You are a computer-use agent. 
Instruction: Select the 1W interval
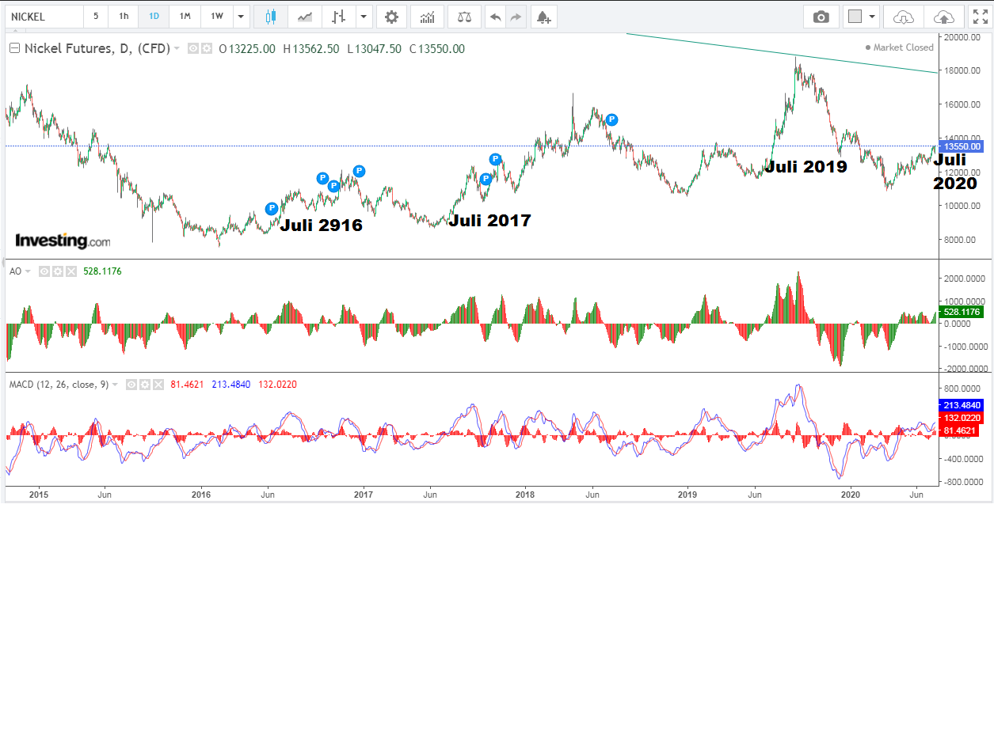217,17
